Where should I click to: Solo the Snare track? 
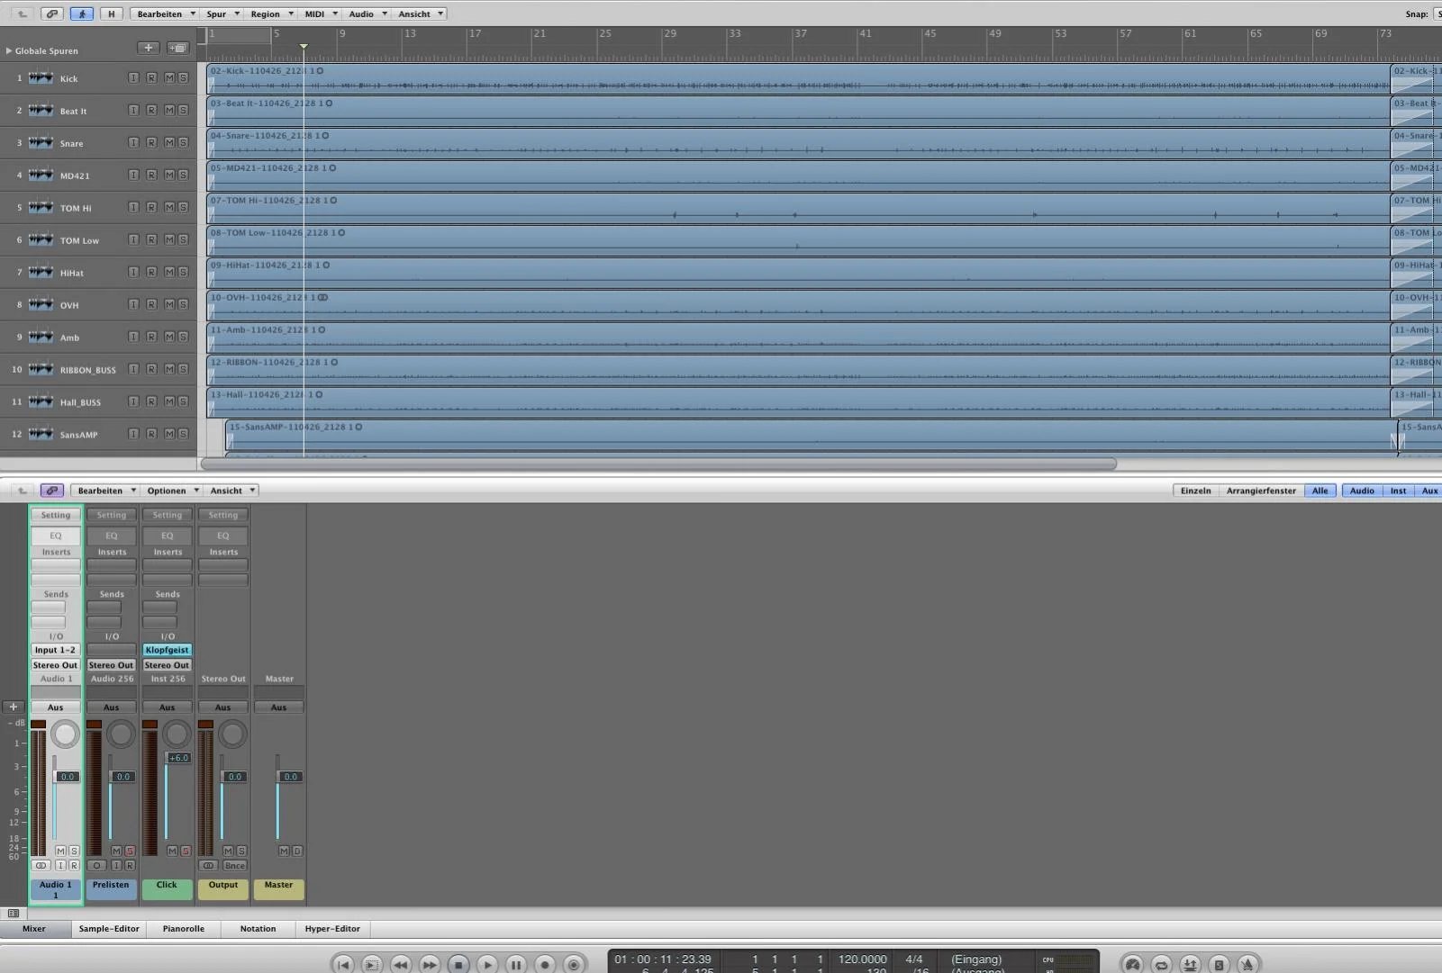183,143
